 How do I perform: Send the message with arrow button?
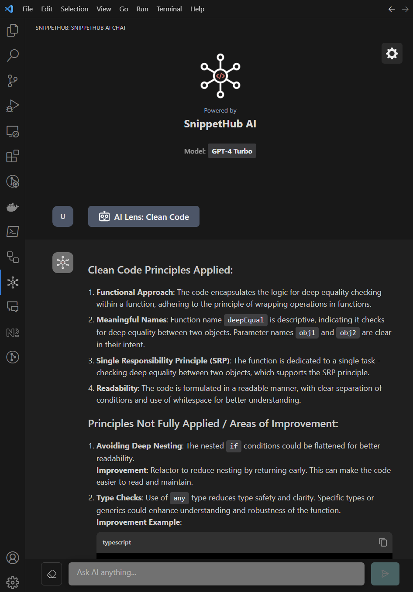coord(385,574)
